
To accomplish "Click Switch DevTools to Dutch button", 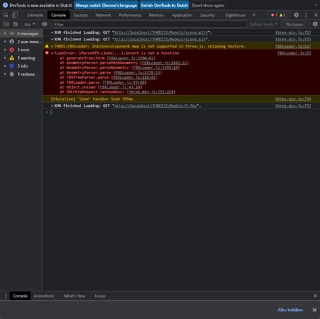I will point(164,5).
